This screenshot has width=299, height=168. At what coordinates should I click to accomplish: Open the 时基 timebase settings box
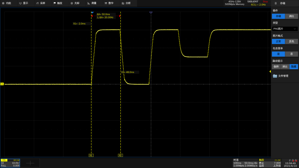pyautogui.click(x=245, y=163)
